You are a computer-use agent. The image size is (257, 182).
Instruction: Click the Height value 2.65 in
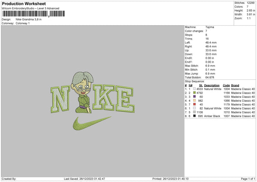(251, 10)
